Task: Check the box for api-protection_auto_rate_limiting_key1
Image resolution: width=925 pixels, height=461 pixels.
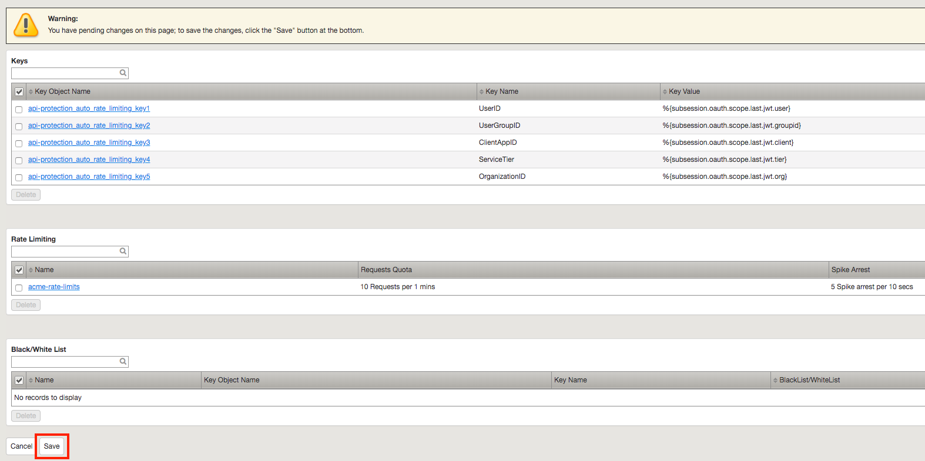Action: coord(19,109)
